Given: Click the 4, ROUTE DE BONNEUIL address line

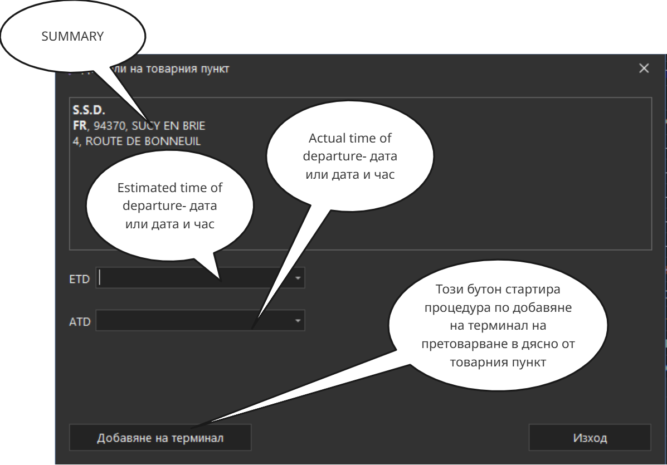Looking at the screenshot, I should tap(137, 141).
